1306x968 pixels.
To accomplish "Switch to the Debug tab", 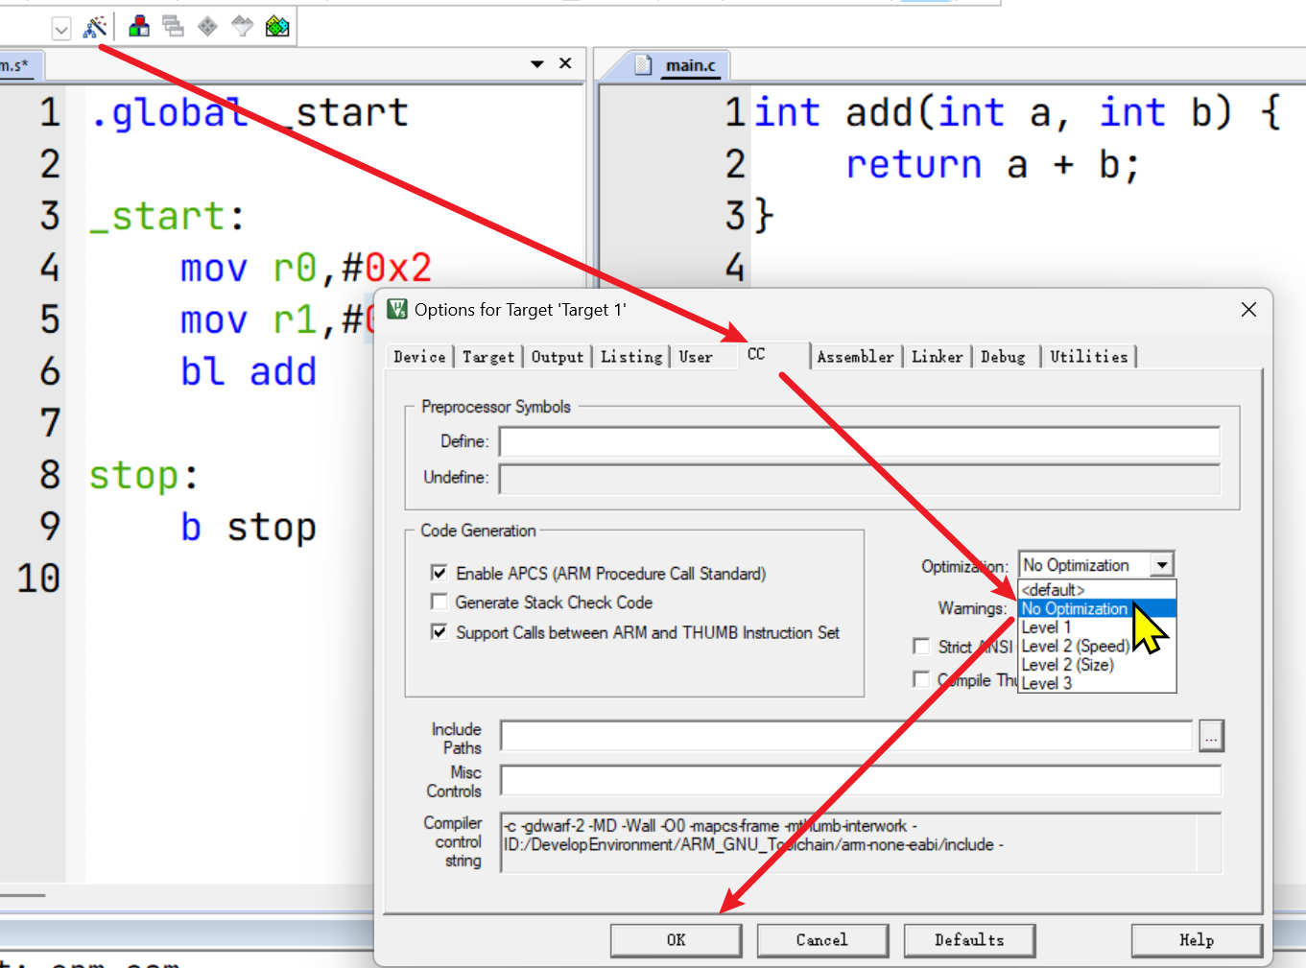I will coord(1003,357).
